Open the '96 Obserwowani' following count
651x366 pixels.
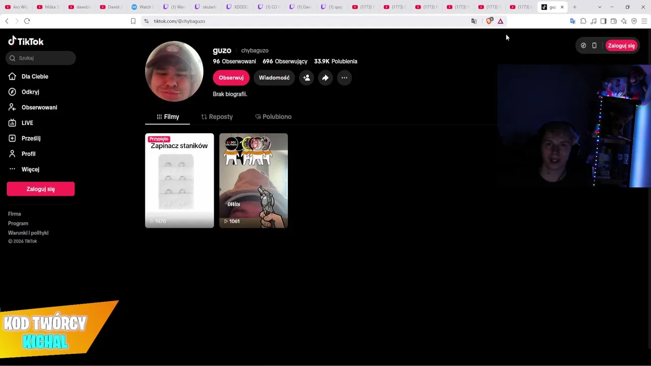coord(234,62)
